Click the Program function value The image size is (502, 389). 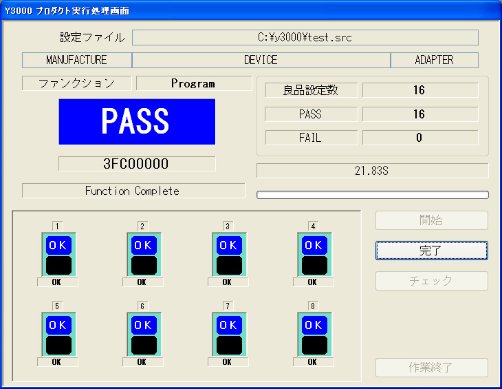[194, 83]
